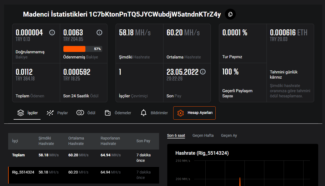Viewport: 325px width, 186px height.
Task: Open info icon beside Doğrulanmamış Bakiye
Action: point(52,33)
